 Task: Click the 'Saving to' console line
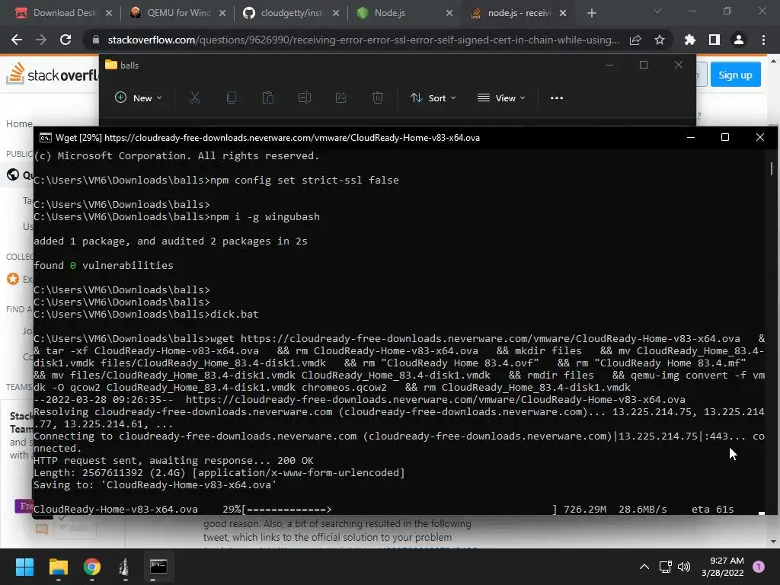(155, 485)
